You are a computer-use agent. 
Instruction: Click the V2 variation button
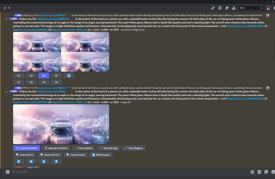[31, 82]
